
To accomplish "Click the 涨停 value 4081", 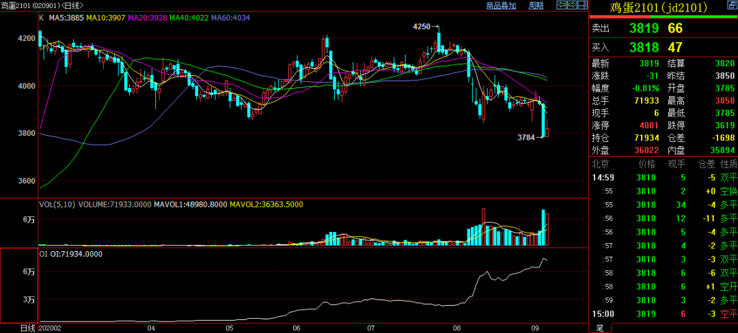I will pyautogui.click(x=651, y=125).
